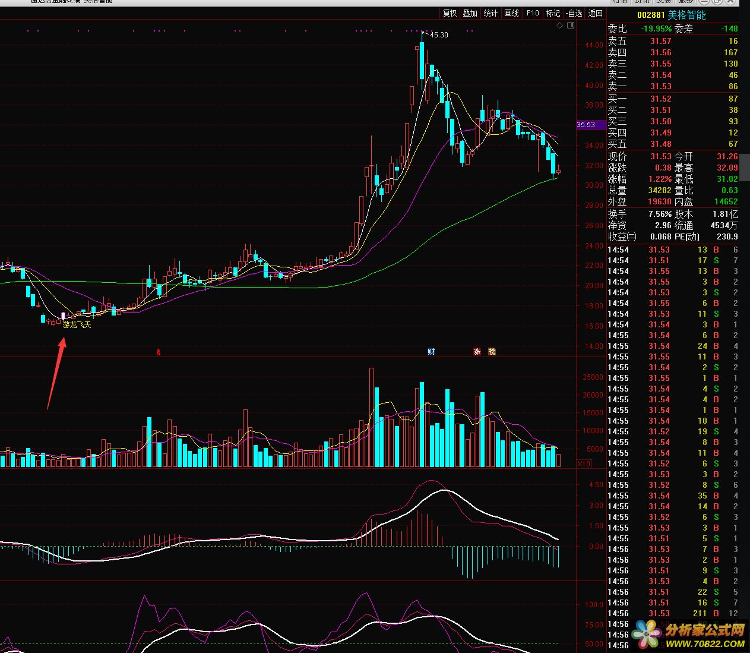750x653 pixels.
Task: Select the 卖五 order row at 31.57
Action: click(673, 41)
